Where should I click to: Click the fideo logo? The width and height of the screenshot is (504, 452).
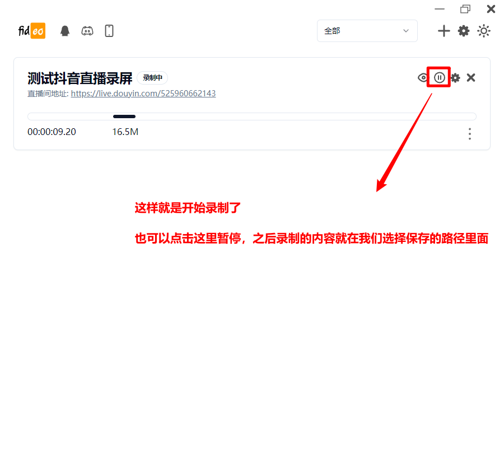click(31, 31)
